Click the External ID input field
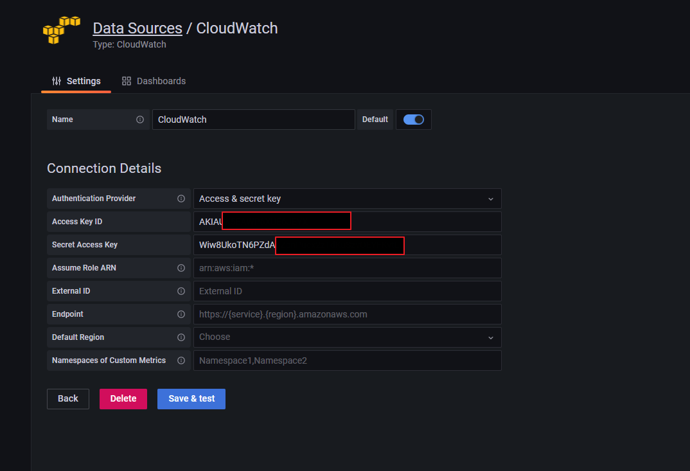 (x=347, y=291)
